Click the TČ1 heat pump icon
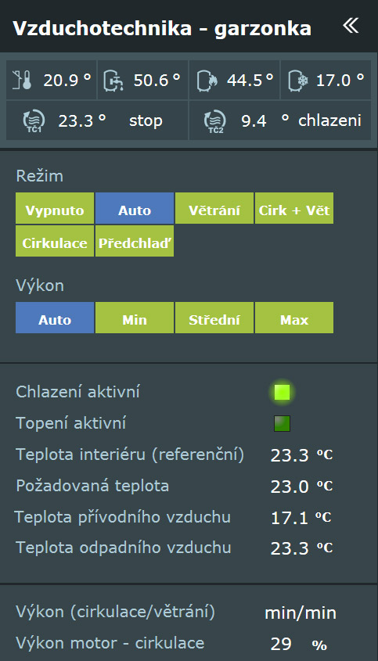378x661 pixels. pyautogui.click(x=32, y=121)
